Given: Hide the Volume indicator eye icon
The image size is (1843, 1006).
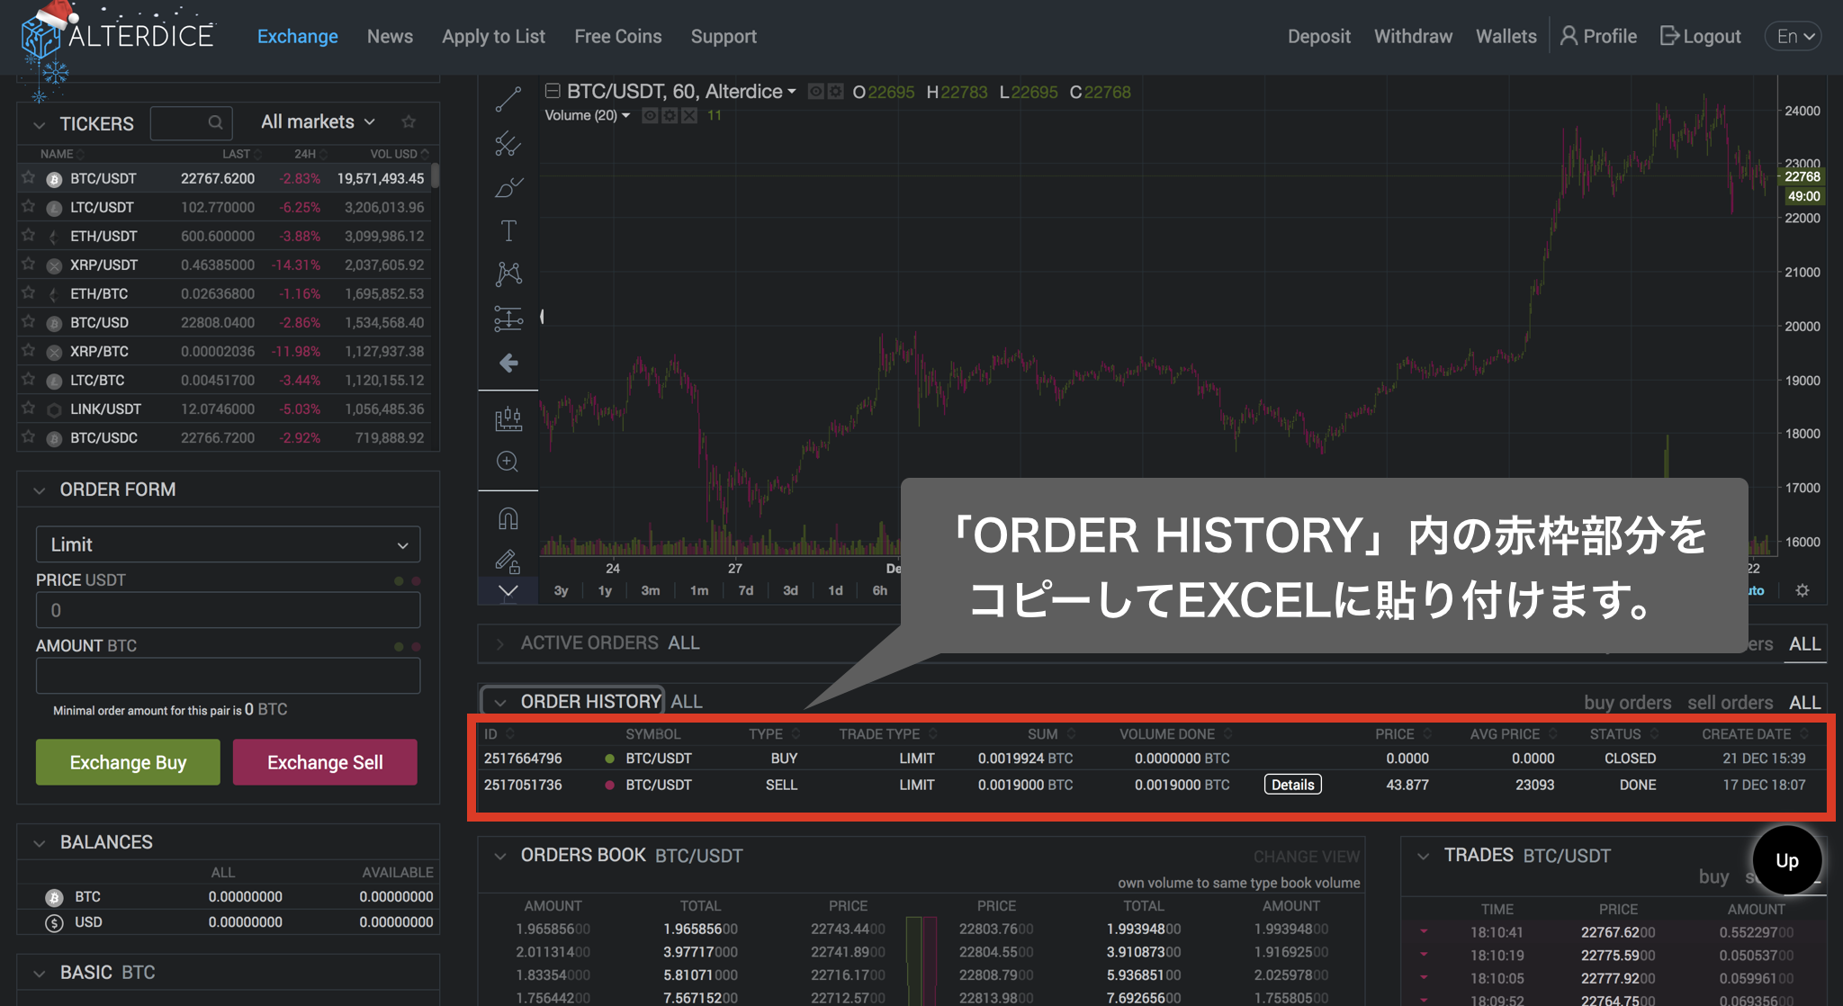Looking at the screenshot, I should (x=650, y=115).
